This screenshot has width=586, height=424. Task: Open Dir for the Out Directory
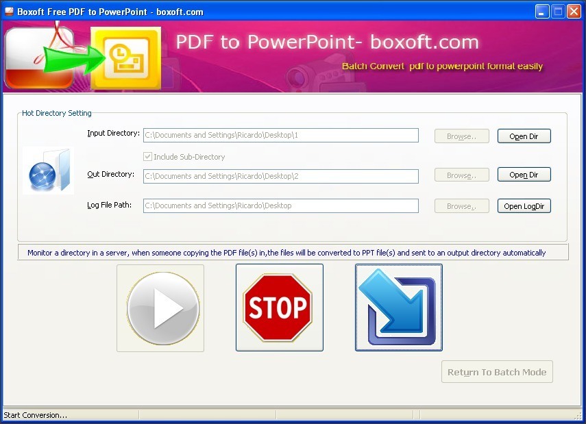tap(524, 175)
